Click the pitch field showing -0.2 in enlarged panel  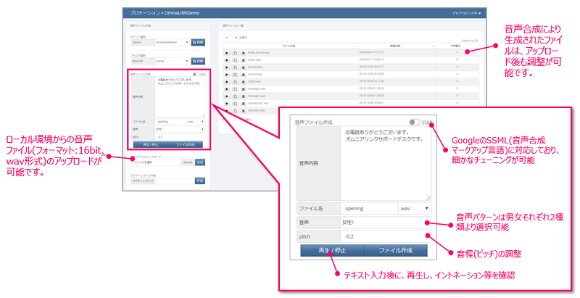(x=384, y=236)
